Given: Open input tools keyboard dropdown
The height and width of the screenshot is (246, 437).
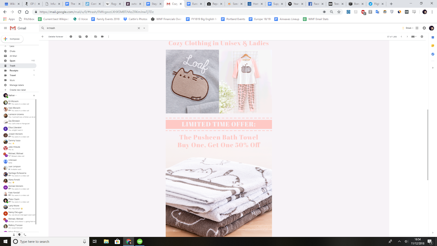Looking at the screenshot, I should [x=414, y=37].
